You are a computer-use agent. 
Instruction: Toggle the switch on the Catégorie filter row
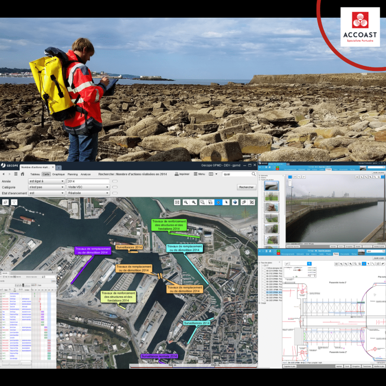tap(115, 187)
